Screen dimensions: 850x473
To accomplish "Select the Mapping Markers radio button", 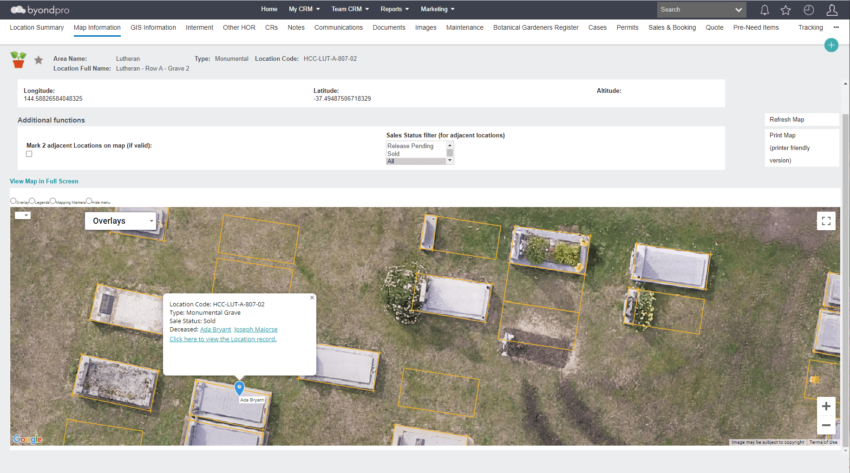I will tap(53, 201).
